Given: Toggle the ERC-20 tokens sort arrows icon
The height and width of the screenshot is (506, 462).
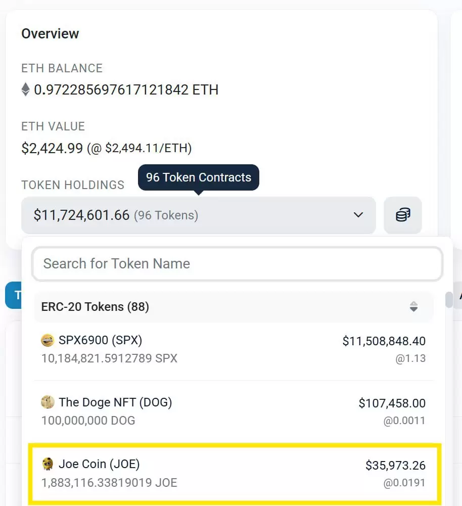Looking at the screenshot, I should pyautogui.click(x=413, y=307).
